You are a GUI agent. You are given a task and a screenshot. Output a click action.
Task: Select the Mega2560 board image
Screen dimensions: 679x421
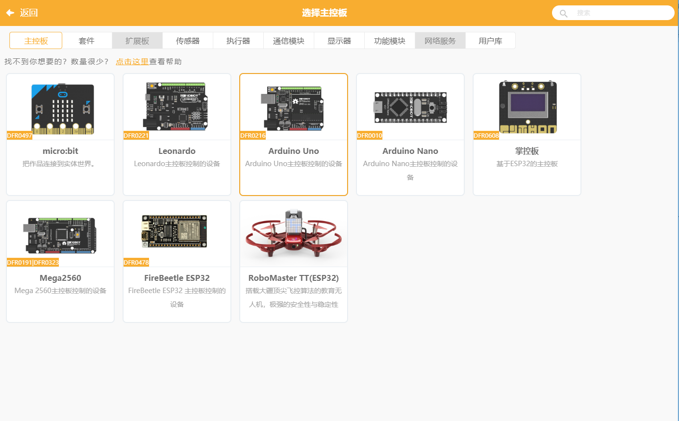click(x=59, y=235)
